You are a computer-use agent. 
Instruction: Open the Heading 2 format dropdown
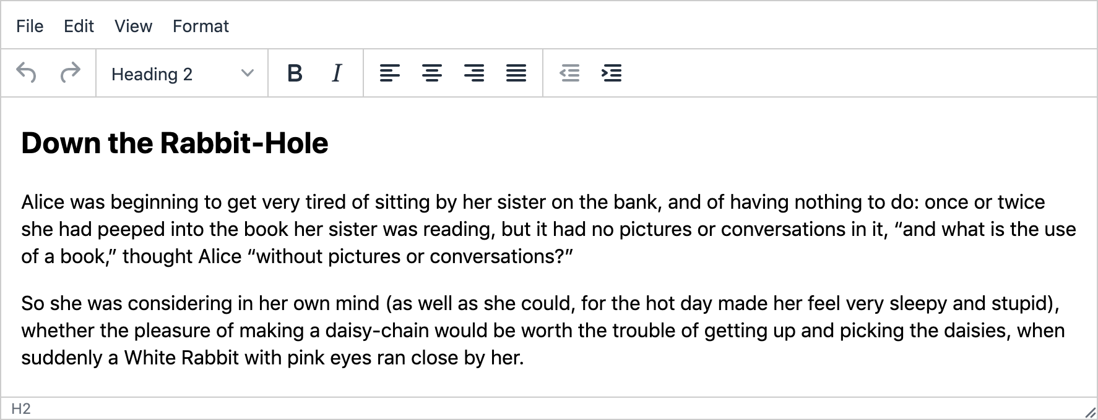point(182,73)
